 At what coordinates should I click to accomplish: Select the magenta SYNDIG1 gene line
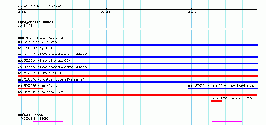[x=137, y=121]
